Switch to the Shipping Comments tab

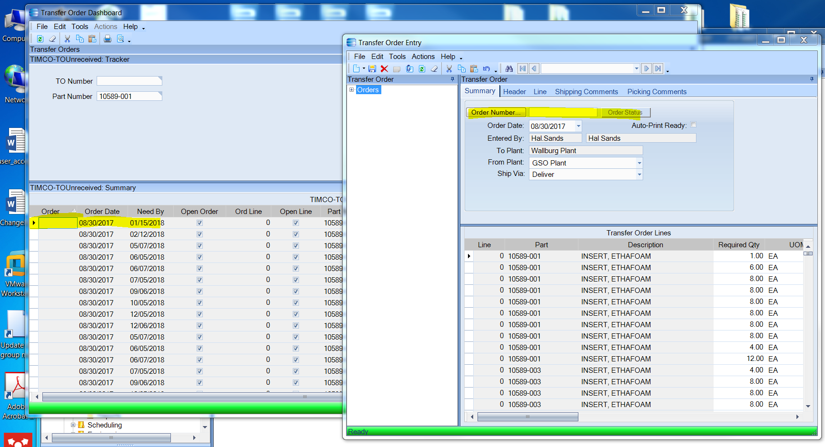pos(586,92)
